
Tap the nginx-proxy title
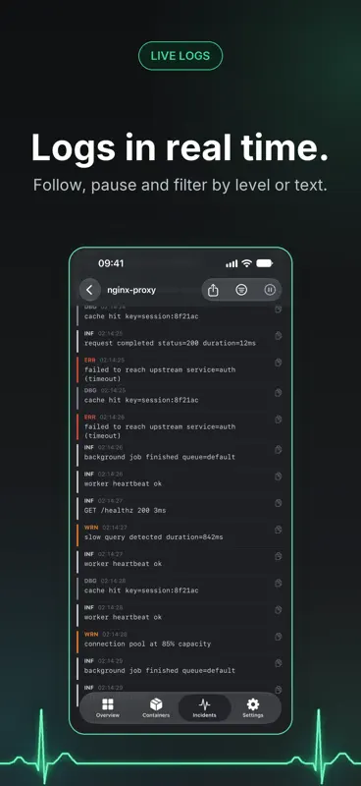131,290
